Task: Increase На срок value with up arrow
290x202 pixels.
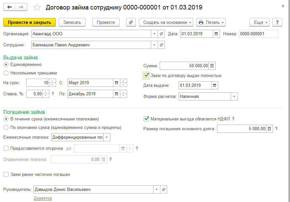Action: point(52,81)
